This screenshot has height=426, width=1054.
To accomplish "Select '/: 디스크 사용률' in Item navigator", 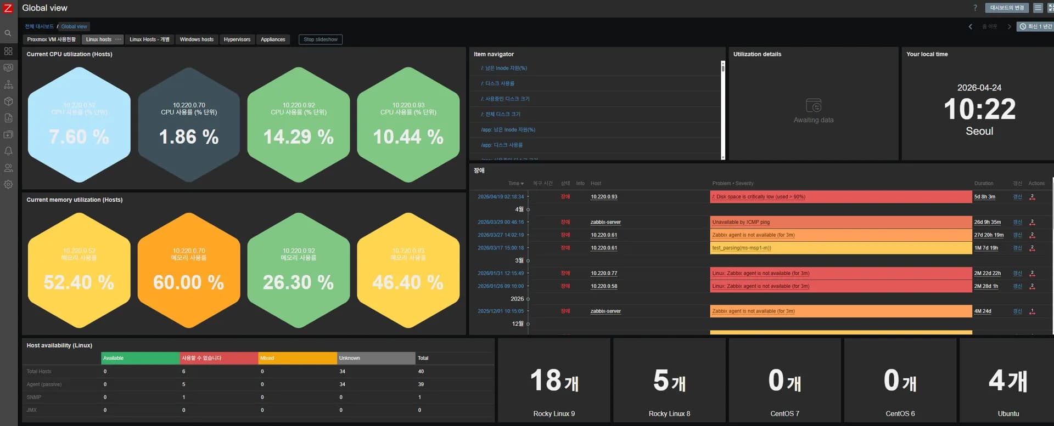I will click(x=498, y=84).
